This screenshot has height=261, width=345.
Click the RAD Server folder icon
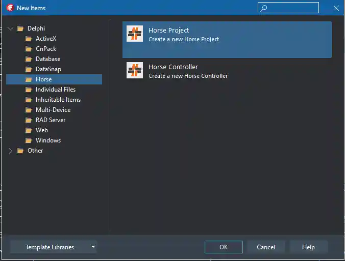[29, 120]
